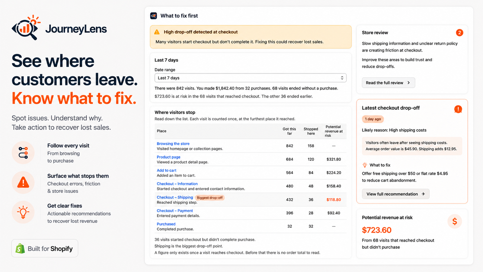Click the exclamation icon on Latest checkout drop-off
483x272 pixels.
point(458,109)
